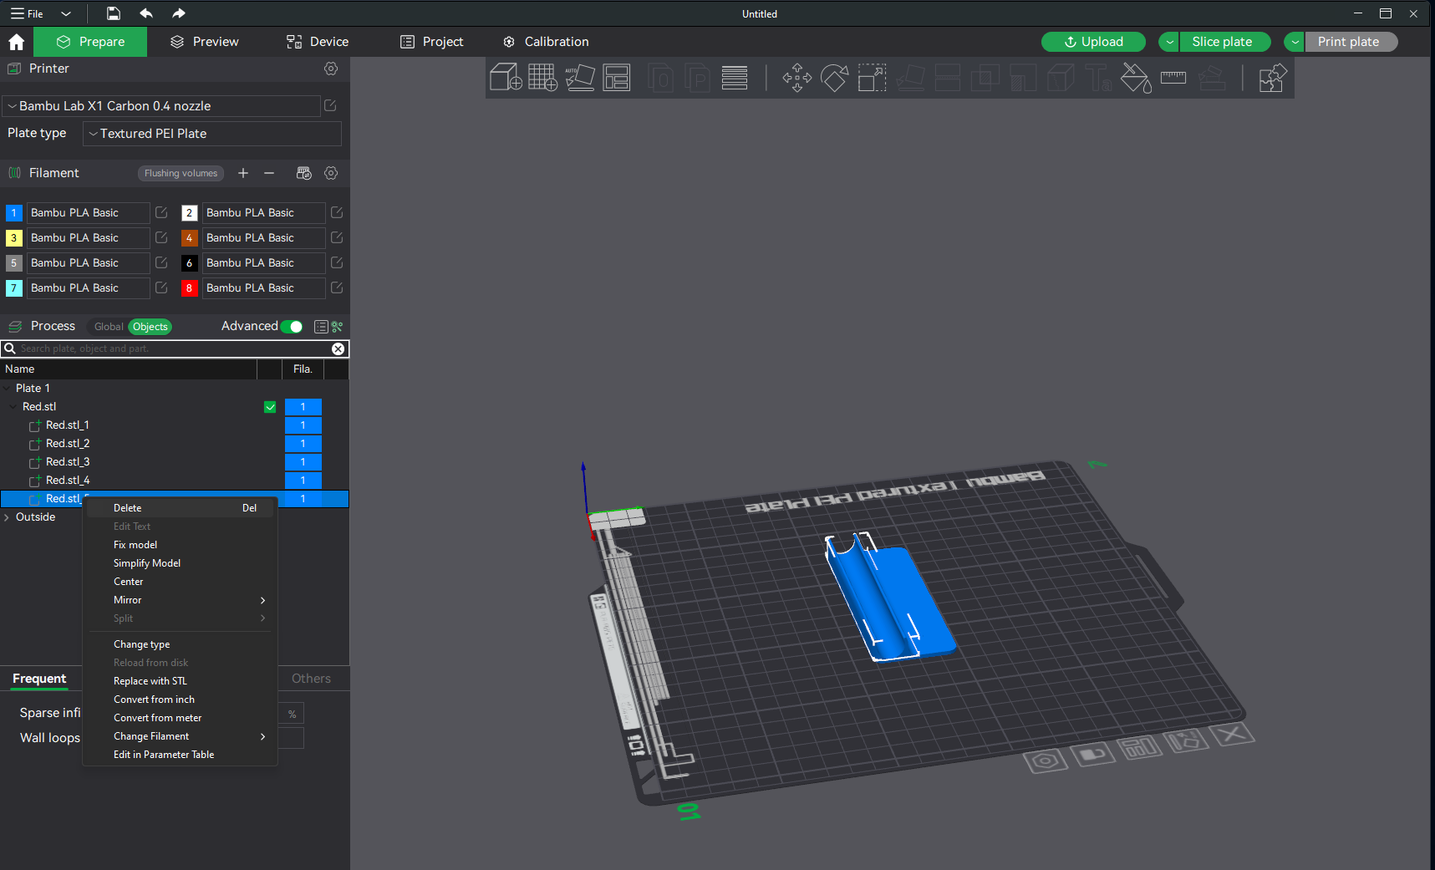Open the Slice plate dropdown arrow
1435x870 pixels.
(x=1170, y=42)
